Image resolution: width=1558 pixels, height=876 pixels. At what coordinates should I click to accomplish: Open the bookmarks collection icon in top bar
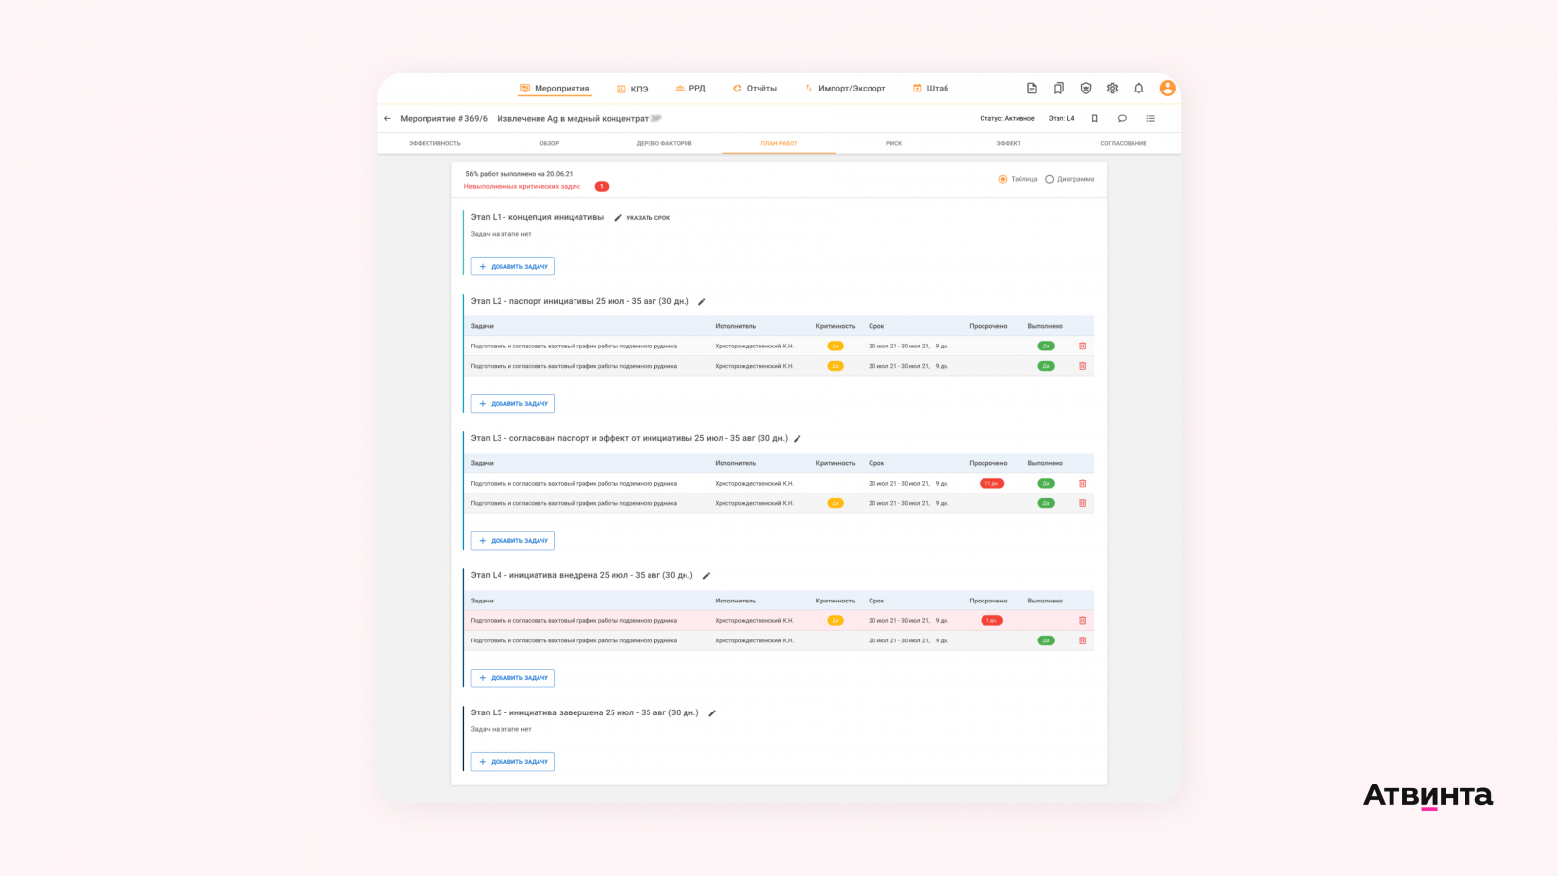coord(1058,89)
